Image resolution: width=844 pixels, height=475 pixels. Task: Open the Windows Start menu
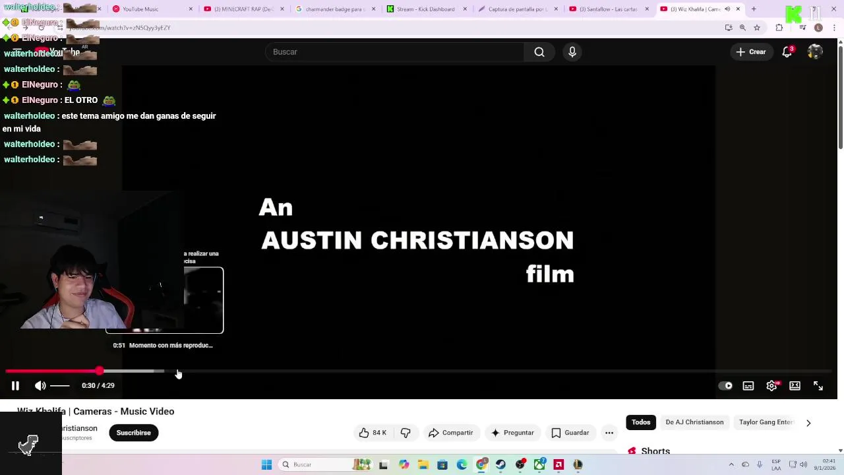pos(266,464)
